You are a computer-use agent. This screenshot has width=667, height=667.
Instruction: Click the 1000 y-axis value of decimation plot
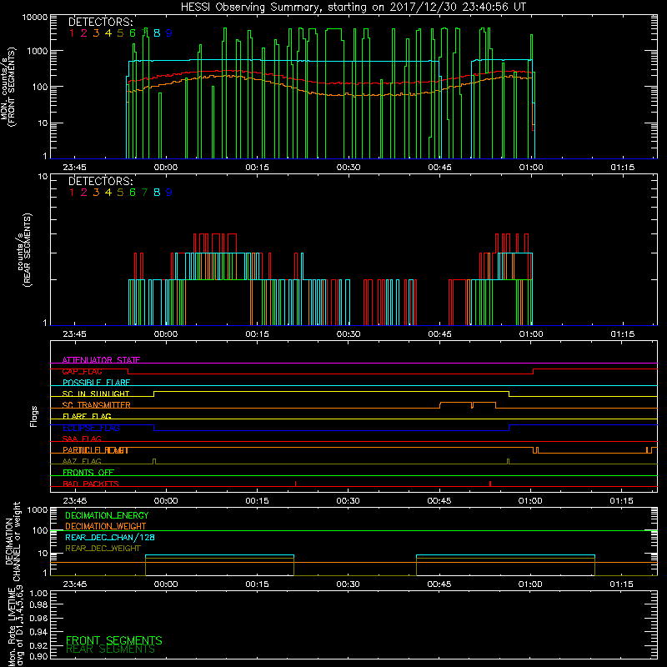tap(38, 510)
